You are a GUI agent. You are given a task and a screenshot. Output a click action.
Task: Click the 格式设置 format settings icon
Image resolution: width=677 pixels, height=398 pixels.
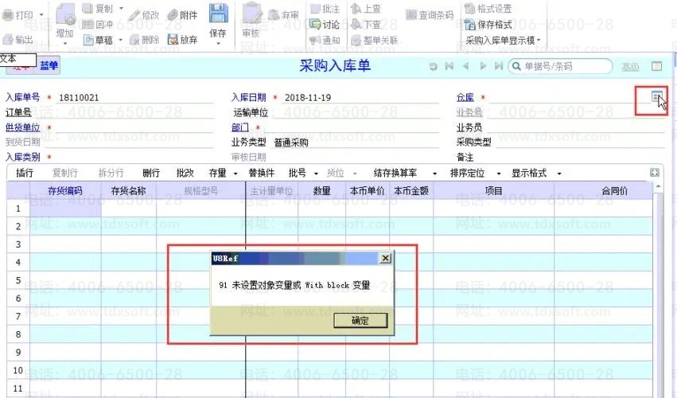[x=469, y=8]
